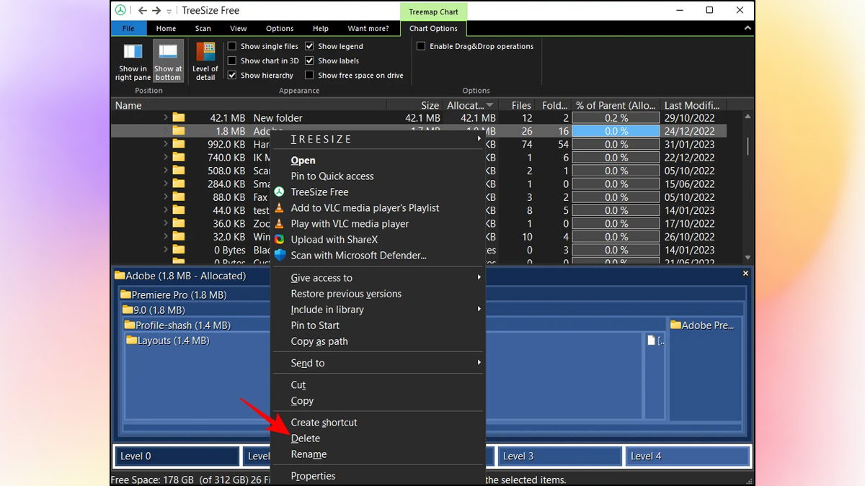Screen dimensions: 865x486
Task: Select Pin to Quick access
Action: 332,176
